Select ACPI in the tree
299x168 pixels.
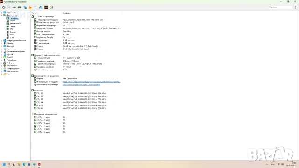click(x=12, y=37)
